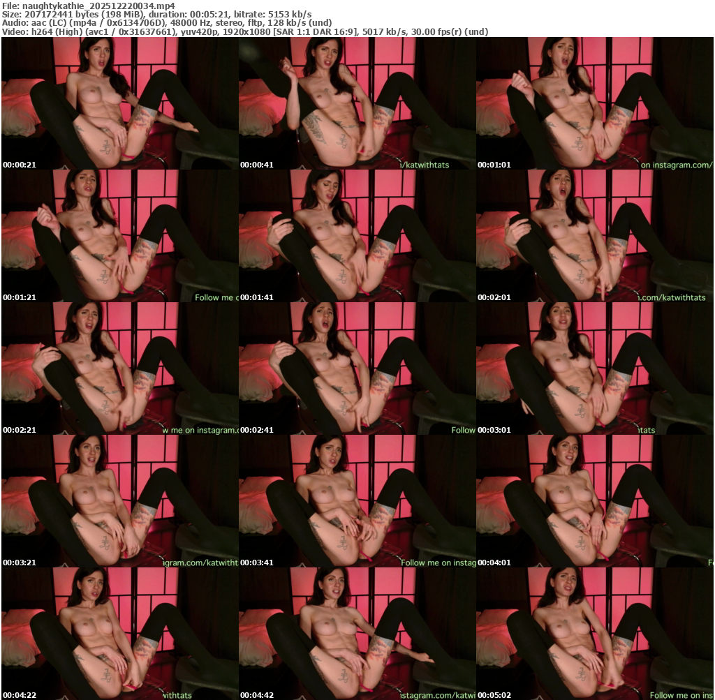The height and width of the screenshot is (700, 715).
Task: Open the frame stamped 00:00:41
Action: click(x=357, y=103)
